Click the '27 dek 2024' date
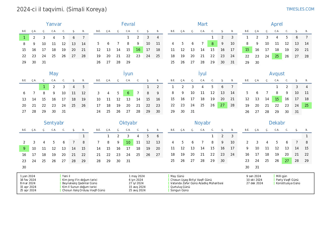This screenshot has height=234, width=331. 255,183
